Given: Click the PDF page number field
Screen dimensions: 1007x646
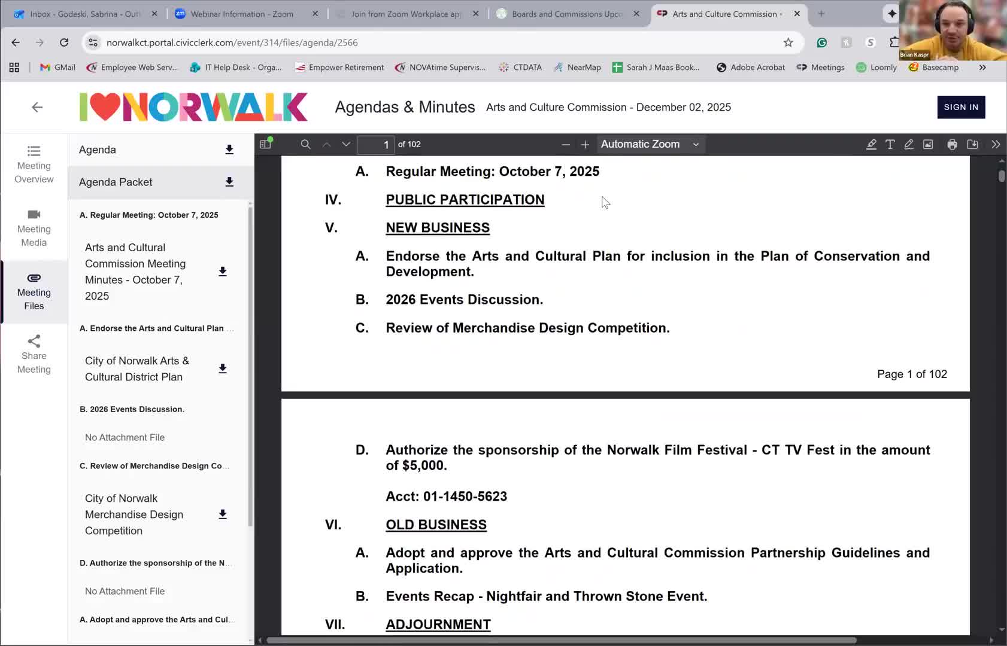Looking at the screenshot, I should [375, 145].
